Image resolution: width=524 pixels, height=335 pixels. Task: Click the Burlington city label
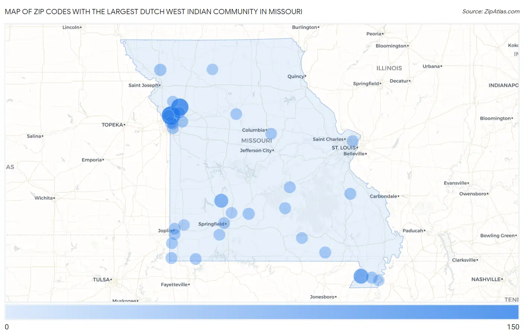click(x=304, y=27)
